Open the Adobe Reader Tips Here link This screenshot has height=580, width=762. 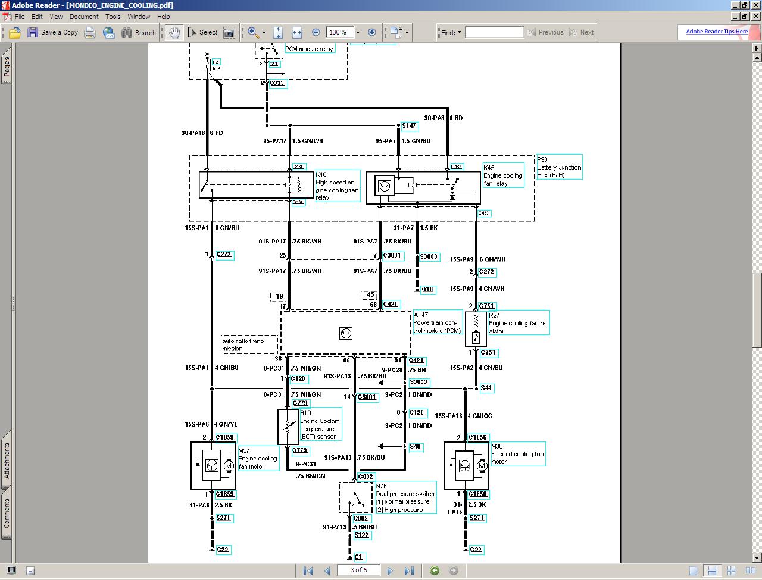716,32
